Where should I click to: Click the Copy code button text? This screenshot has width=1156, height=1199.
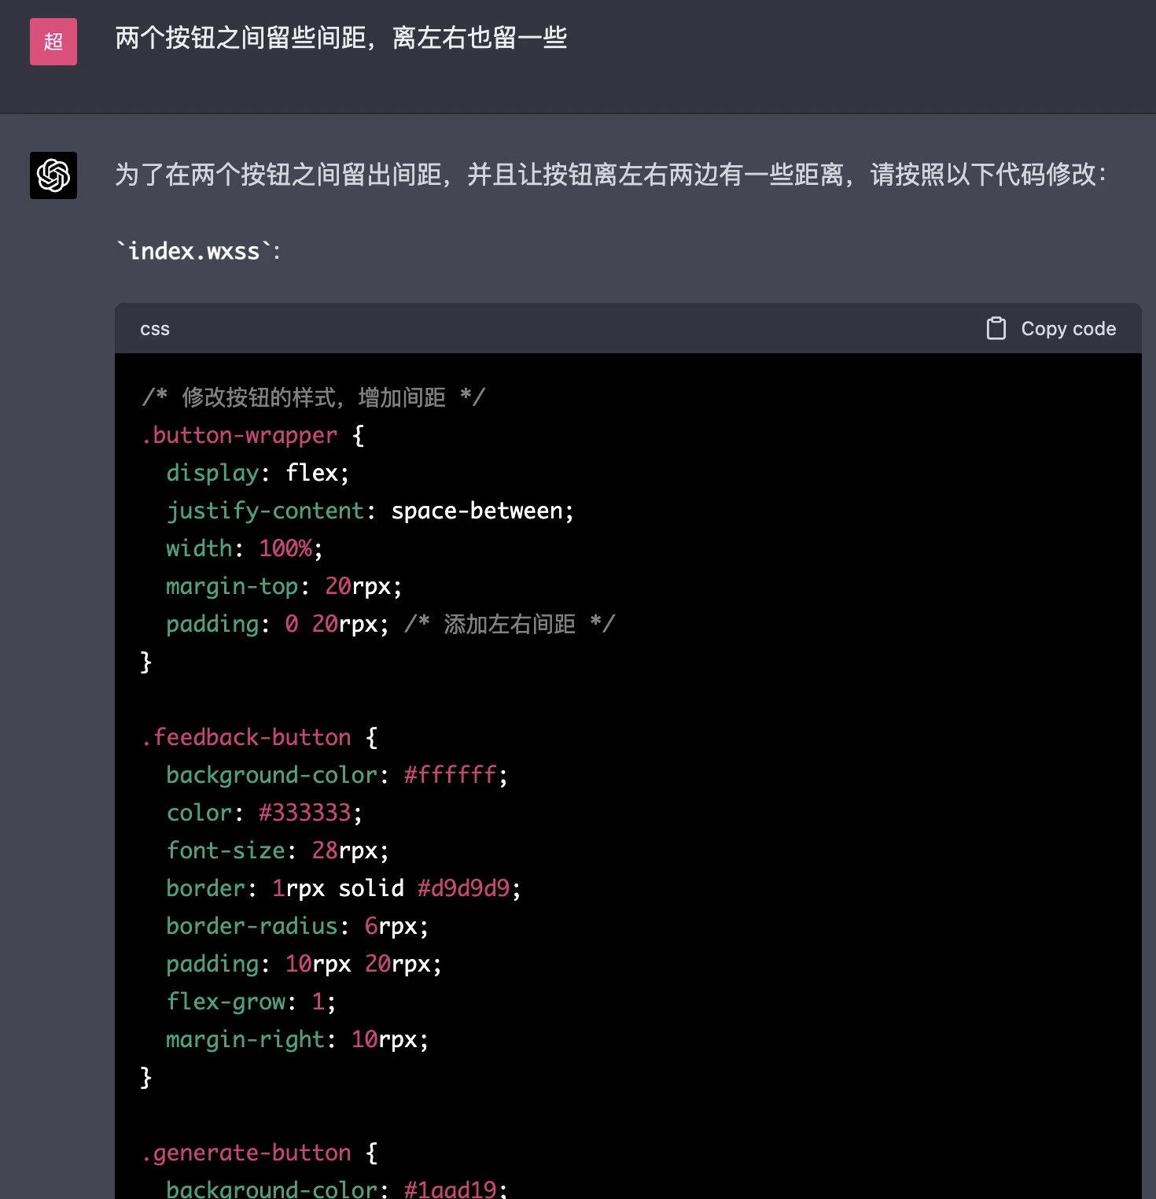pos(1068,329)
